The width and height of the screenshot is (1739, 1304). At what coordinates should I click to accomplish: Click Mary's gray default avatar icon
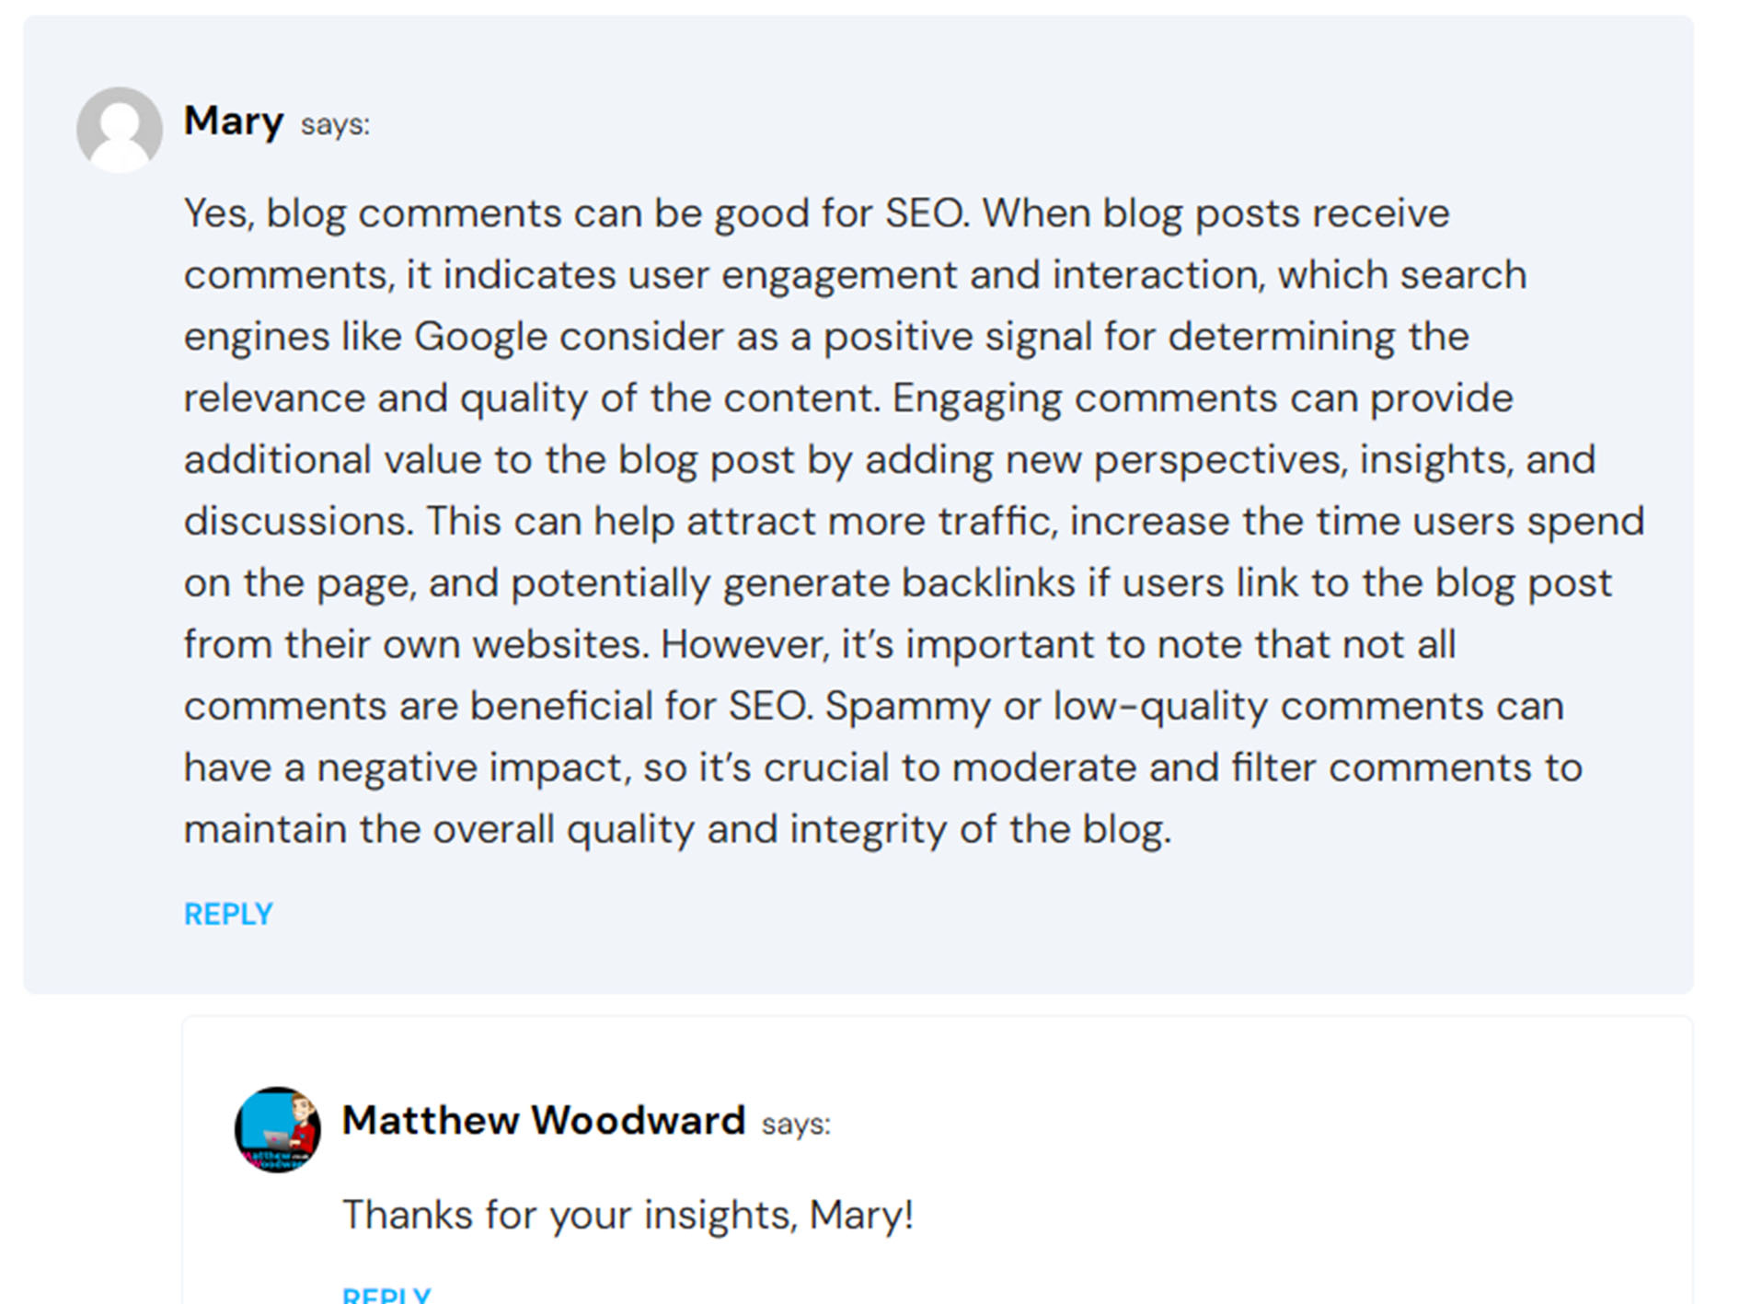pos(120,130)
